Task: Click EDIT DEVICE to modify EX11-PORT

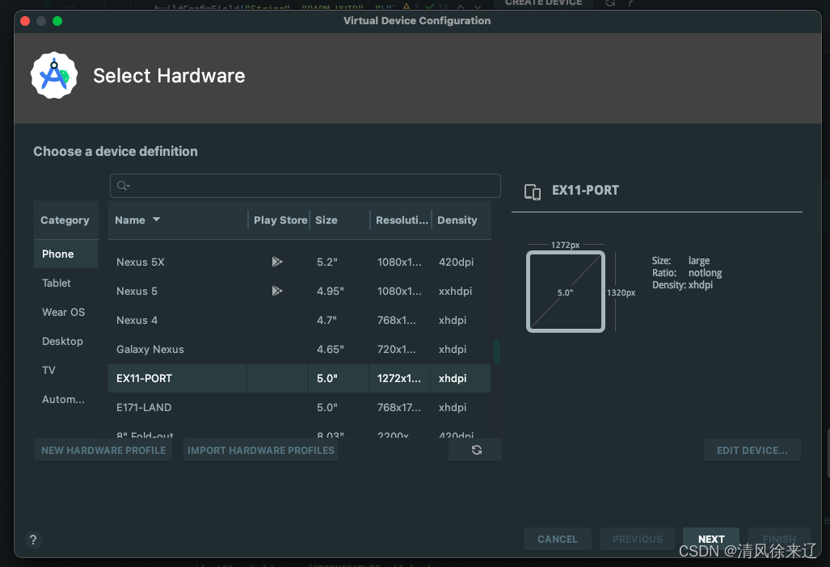Action: click(752, 450)
